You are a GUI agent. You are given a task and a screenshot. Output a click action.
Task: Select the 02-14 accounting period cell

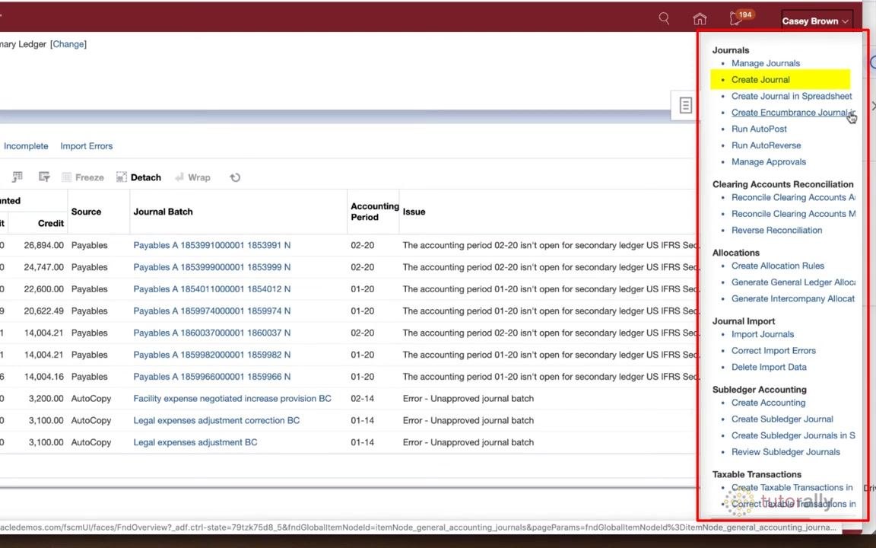pyautogui.click(x=363, y=399)
